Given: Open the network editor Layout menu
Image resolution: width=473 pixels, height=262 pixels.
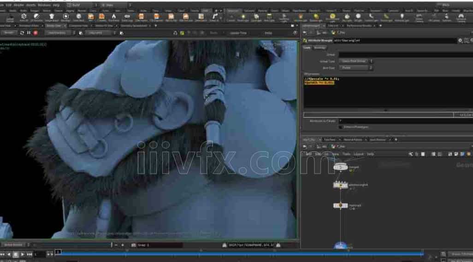Looking at the screenshot, I should pyautogui.click(x=358, y=154).
